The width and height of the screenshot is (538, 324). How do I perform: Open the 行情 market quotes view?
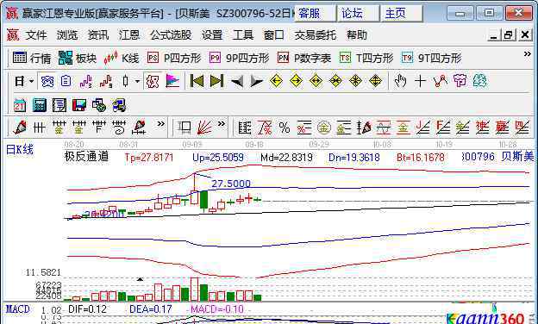[31, 58]
